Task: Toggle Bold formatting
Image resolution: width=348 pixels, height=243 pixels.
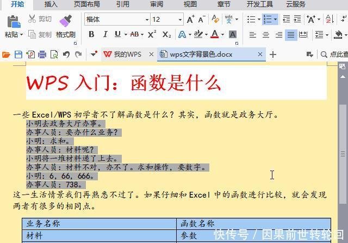Action: tap(91, 34)
